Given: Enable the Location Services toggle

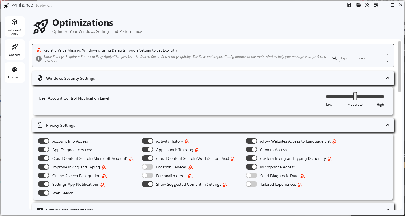Looking at the screenshot, I should pyautogui.click(x=147, y=167).
